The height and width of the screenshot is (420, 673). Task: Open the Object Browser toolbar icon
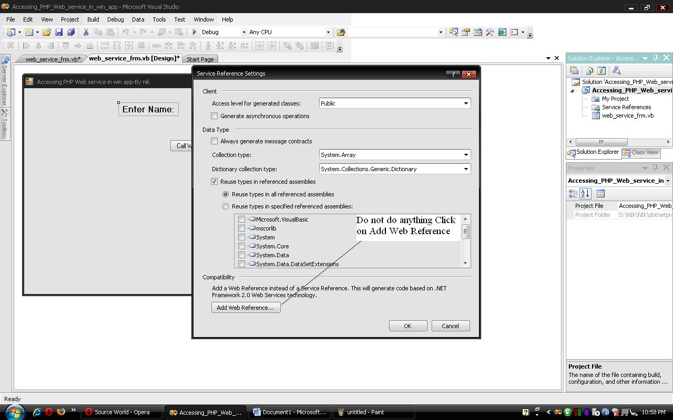coord(477,32)
